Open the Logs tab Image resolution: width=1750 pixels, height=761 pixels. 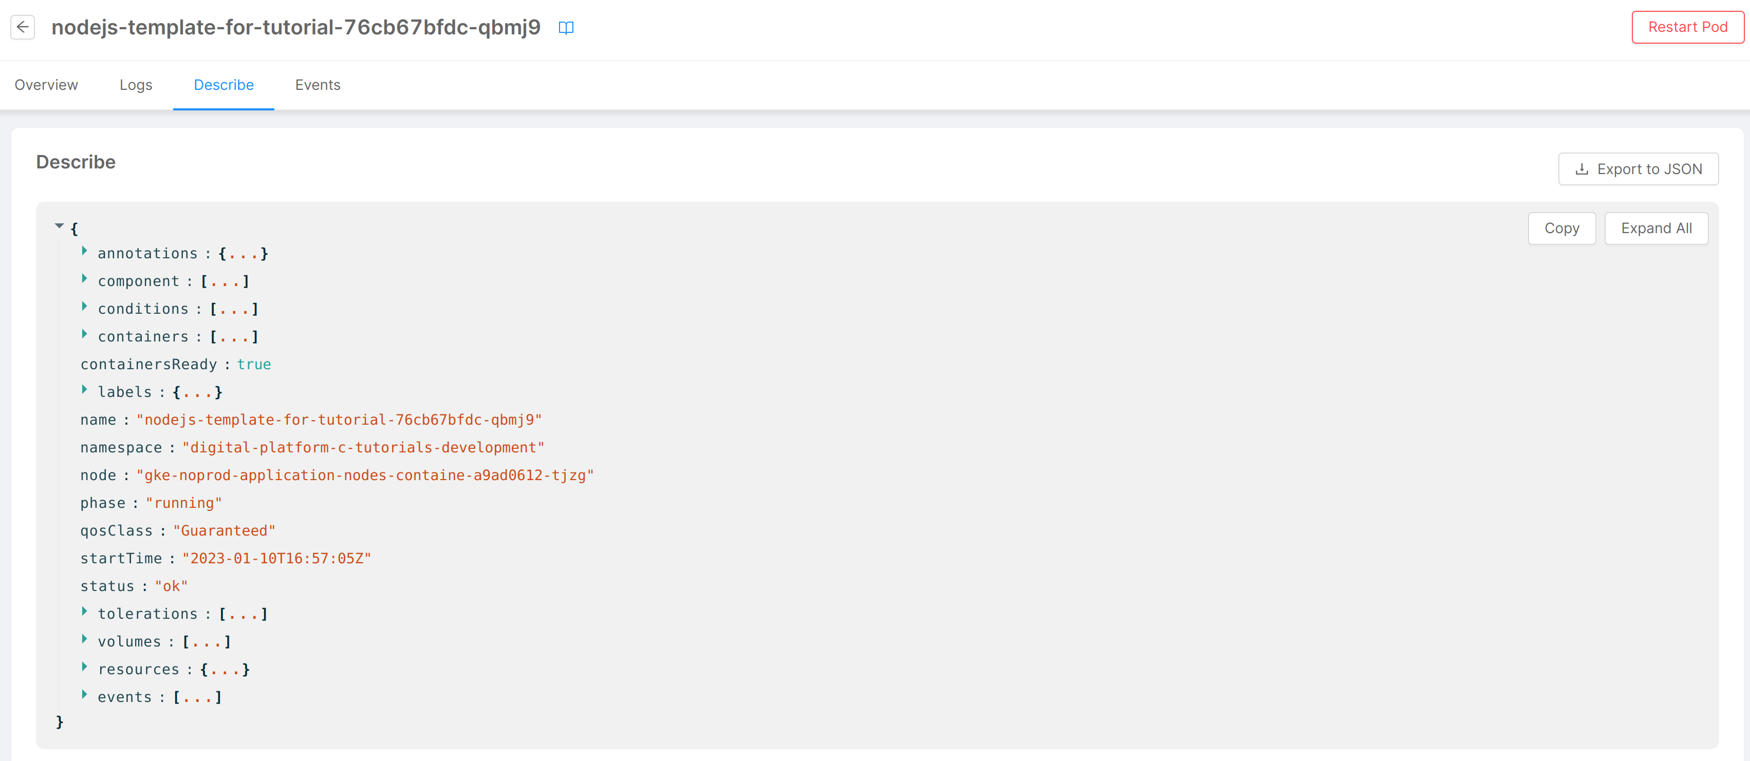point(136,85)
